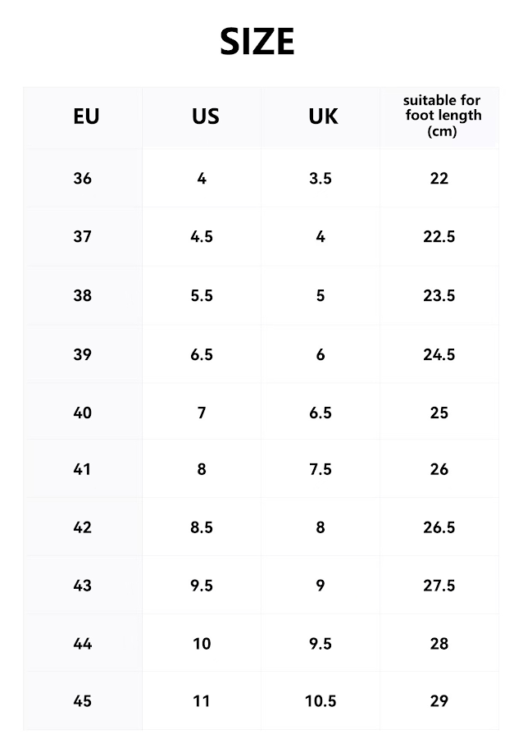Select EU size 40 cell
This screenshot has height=748, width=523.
point(83,413)
